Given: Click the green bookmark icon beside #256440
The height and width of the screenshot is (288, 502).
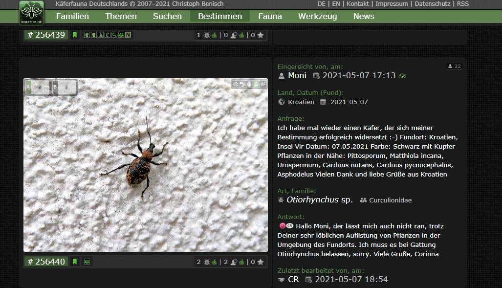Looking at the screenshot, I should [x=75, y=262].
